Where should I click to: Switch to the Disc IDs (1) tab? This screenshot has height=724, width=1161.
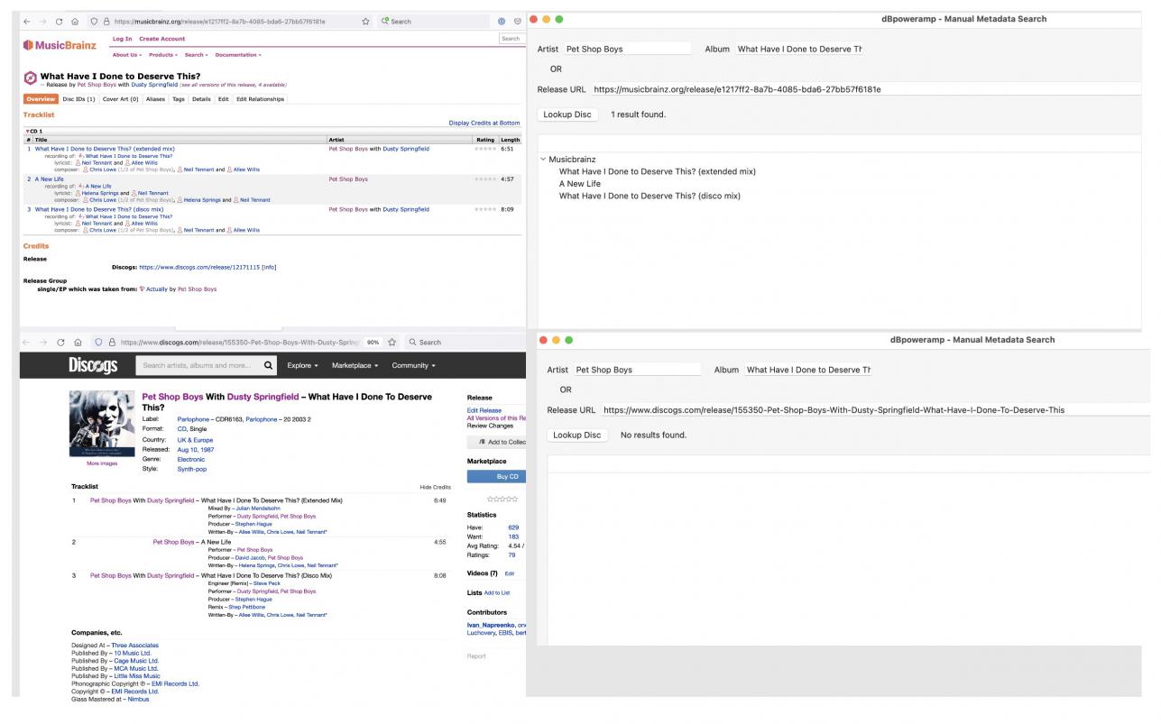tap(78, 99)
